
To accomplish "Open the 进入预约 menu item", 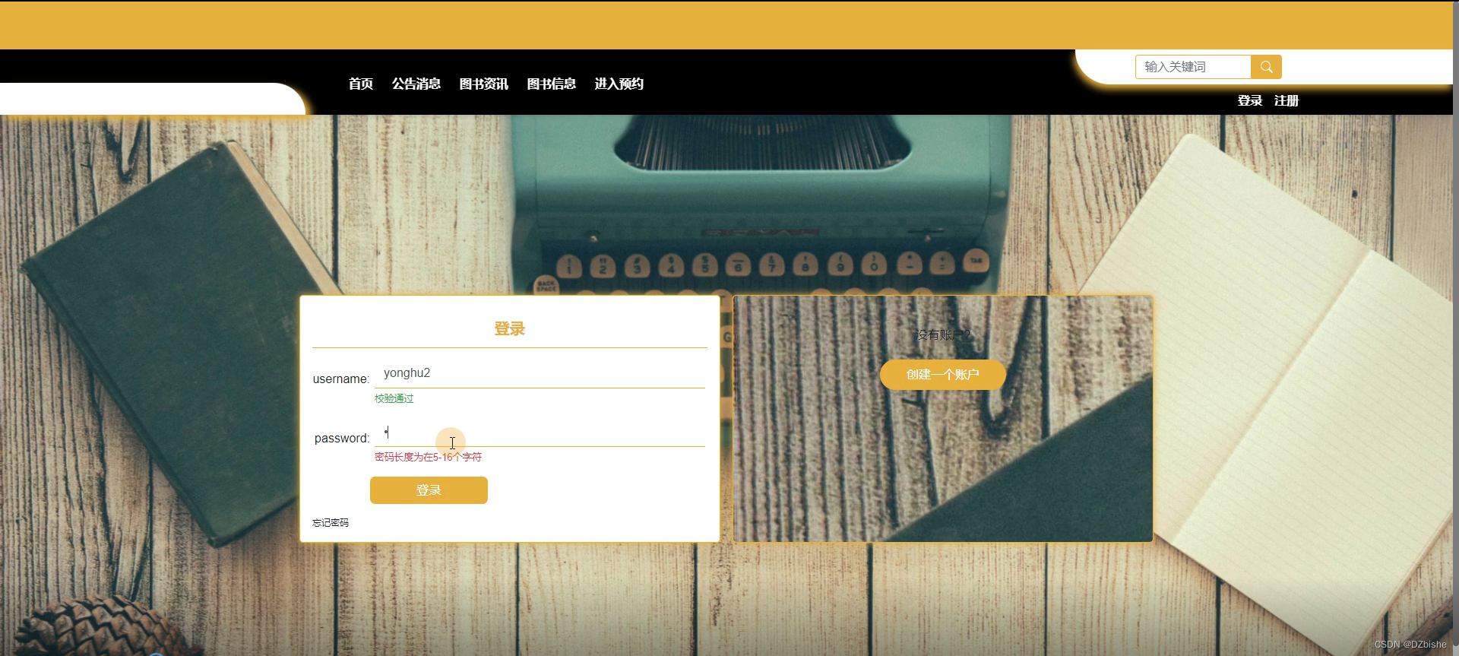I will (x=619, y=84).
